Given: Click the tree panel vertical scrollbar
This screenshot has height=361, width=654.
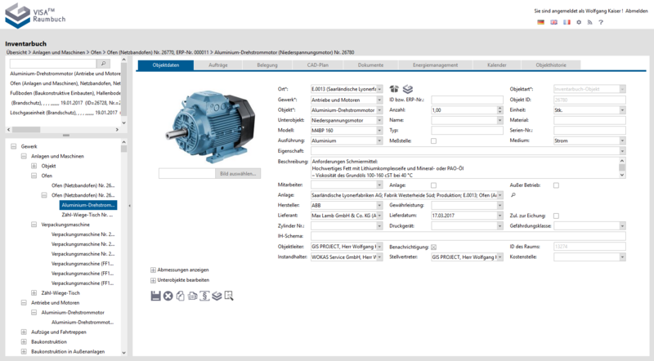Looking at the screenshot, I should coord(123,247).
